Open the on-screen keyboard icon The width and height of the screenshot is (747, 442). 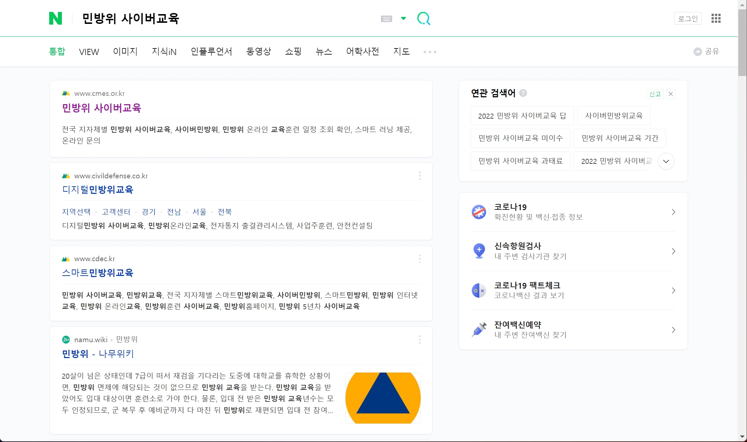[386, 19]
